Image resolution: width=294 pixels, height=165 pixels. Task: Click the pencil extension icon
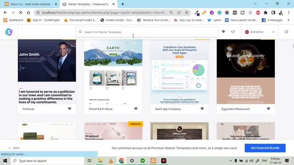point(204,12)
